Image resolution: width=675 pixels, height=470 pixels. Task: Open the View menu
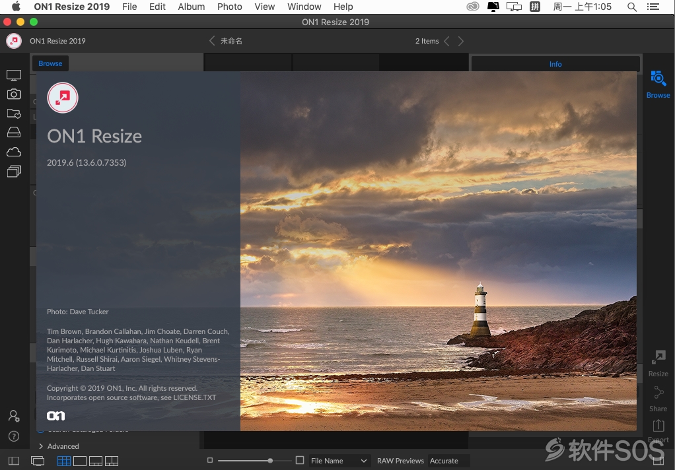[x=264, y=7]
